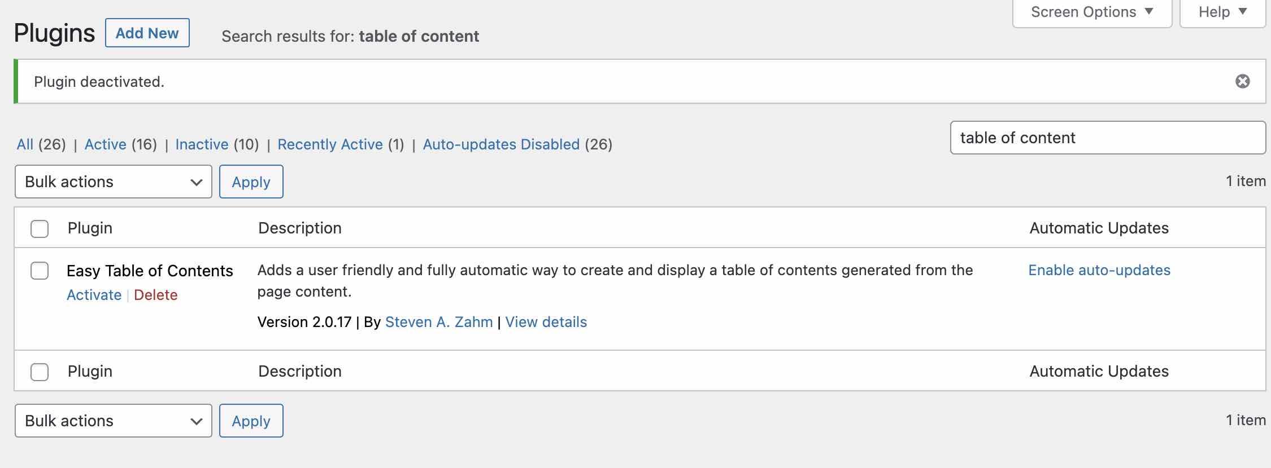Click the Add New plugin button
Screen dimensions: 1271x468
click(x=147, y=33)
